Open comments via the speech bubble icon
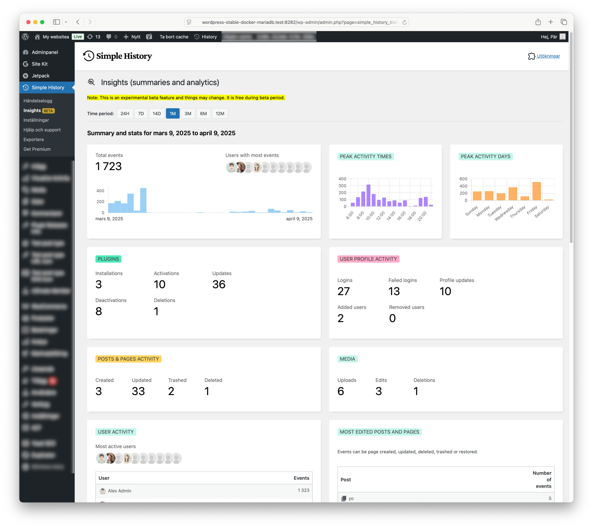This screenshot has width=593, height=528. pyautogui.click(x=109, y=36)
